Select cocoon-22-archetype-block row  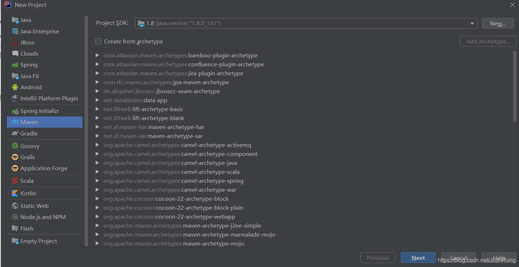304,199
